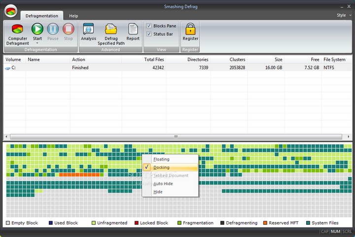Click the "Finished" action cell
The width and height of the screenshot is (355, 237).
[x=80, y=68]
